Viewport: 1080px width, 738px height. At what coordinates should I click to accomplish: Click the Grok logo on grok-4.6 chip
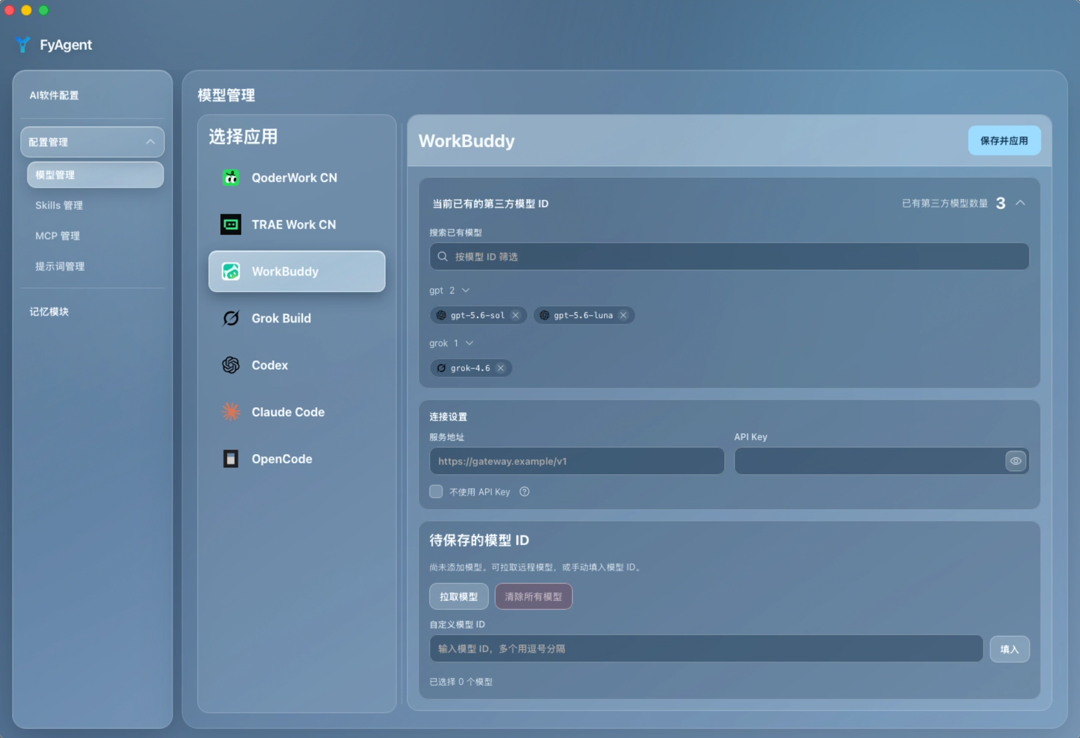click(x=441, y=368)
